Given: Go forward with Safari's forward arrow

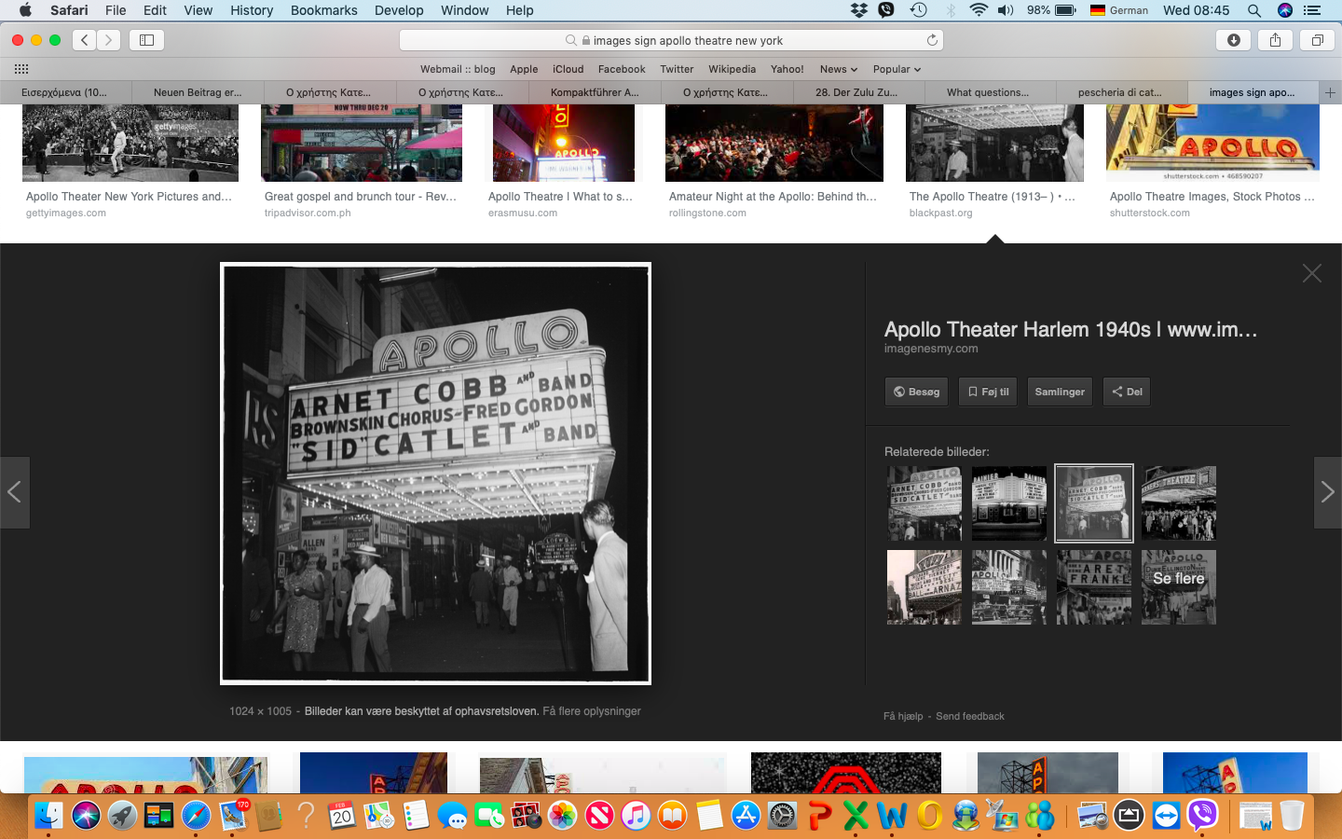Looking at the screenshot, I should pyautogui.click(x=109, y=40).
